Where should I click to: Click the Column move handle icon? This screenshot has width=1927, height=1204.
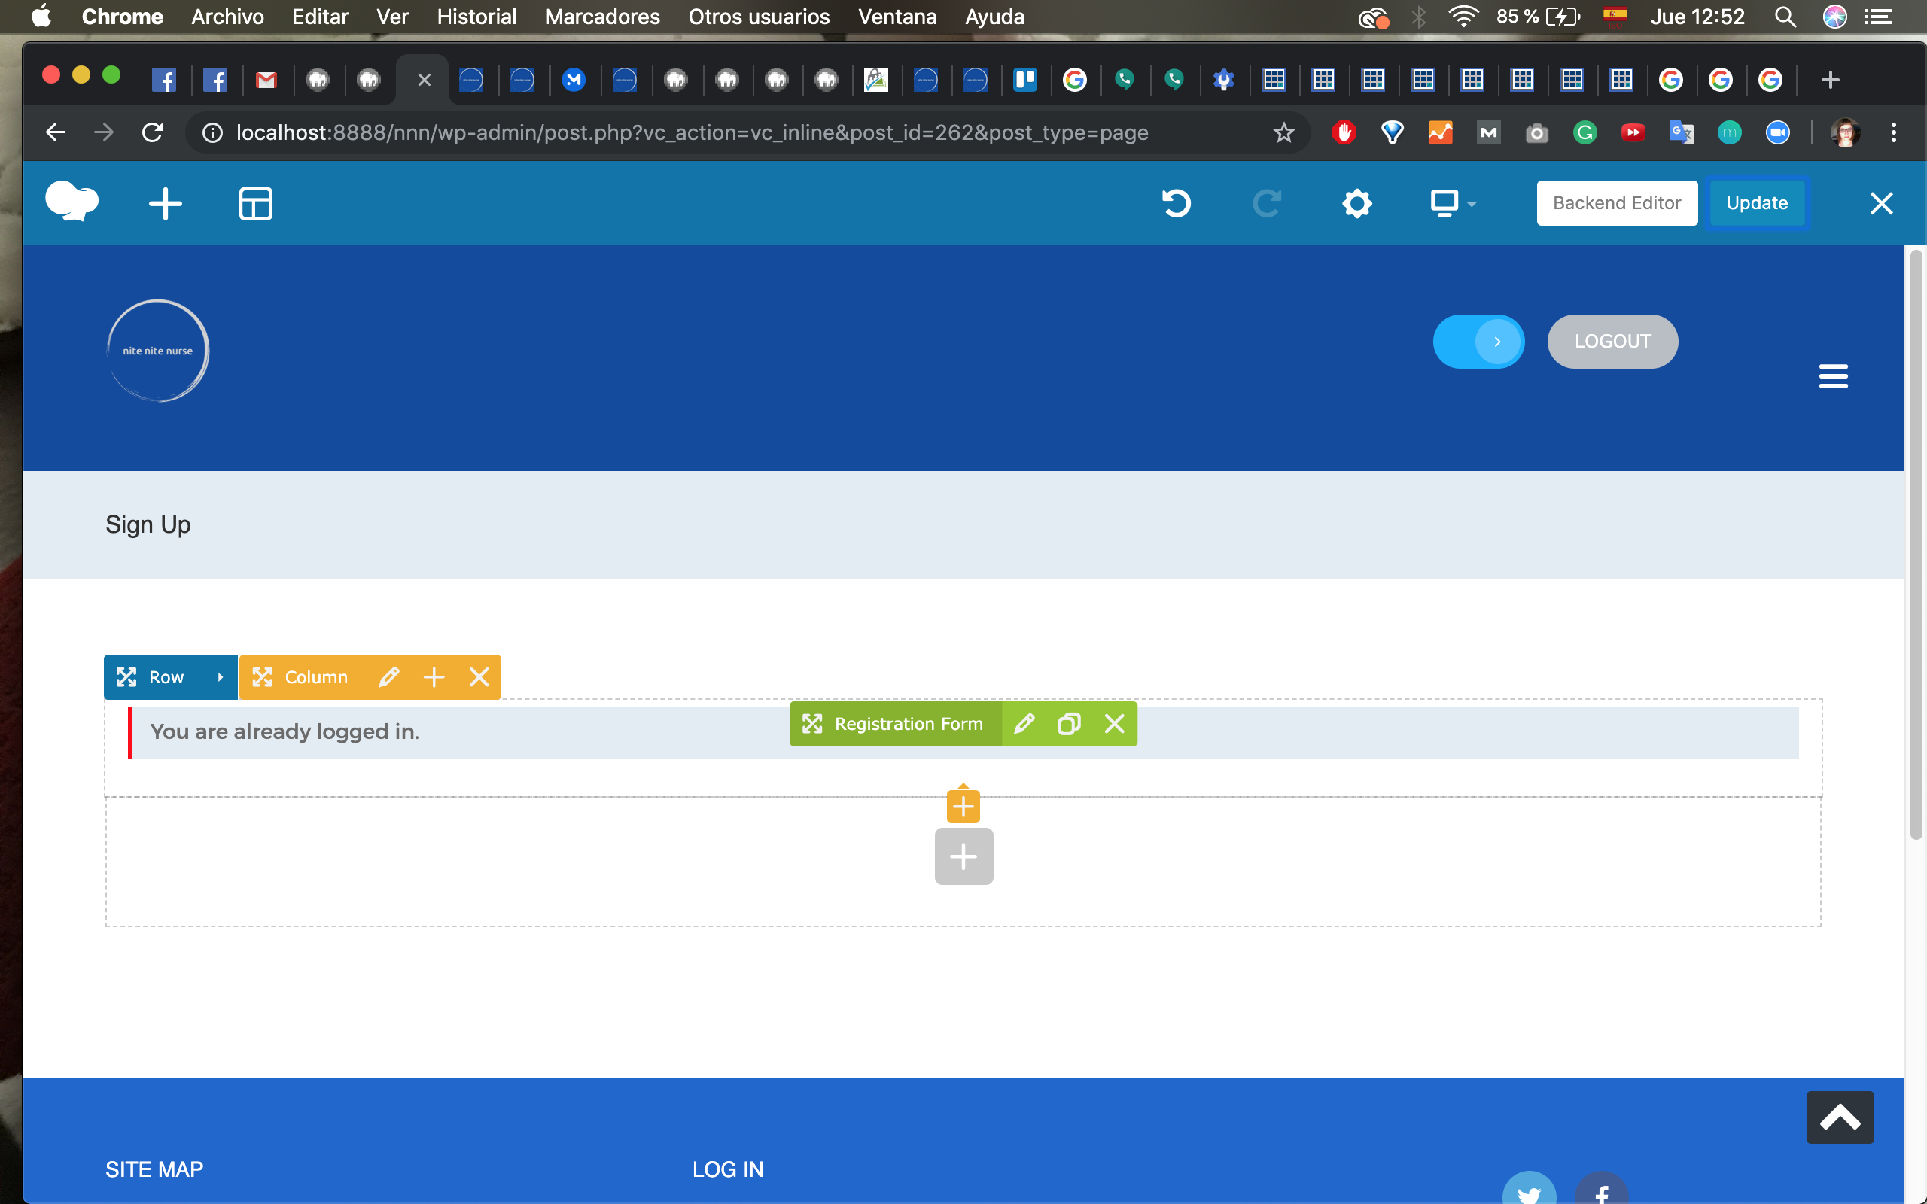pyautogui.click(x=262, y=676)
